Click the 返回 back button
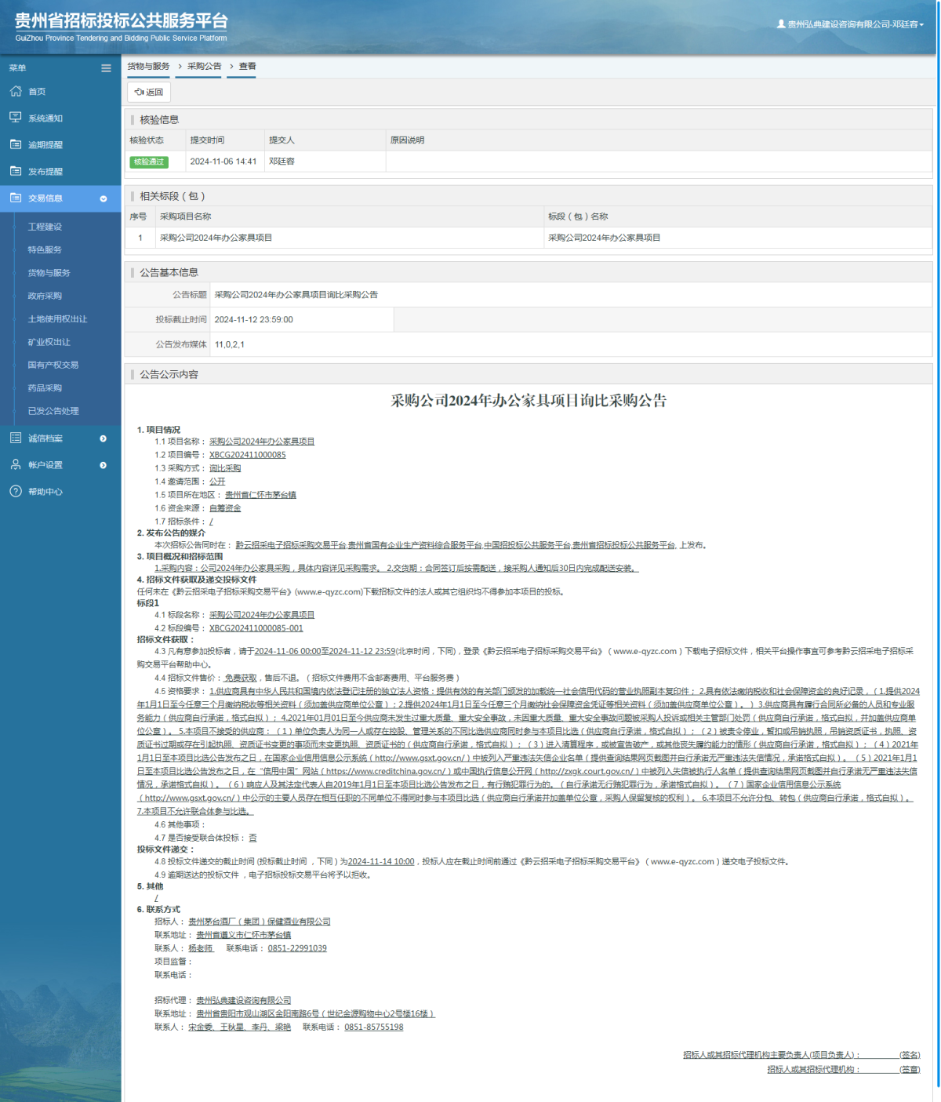The width and height of the screenshot is (941, 1102). (x=149, y=92)
